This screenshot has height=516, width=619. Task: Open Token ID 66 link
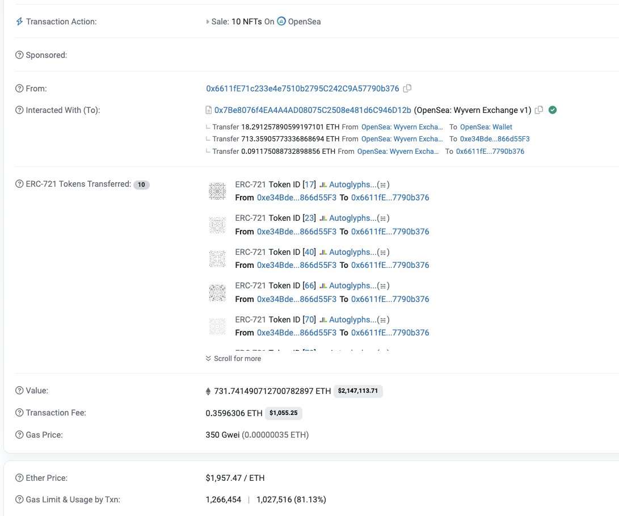(309, 286)
